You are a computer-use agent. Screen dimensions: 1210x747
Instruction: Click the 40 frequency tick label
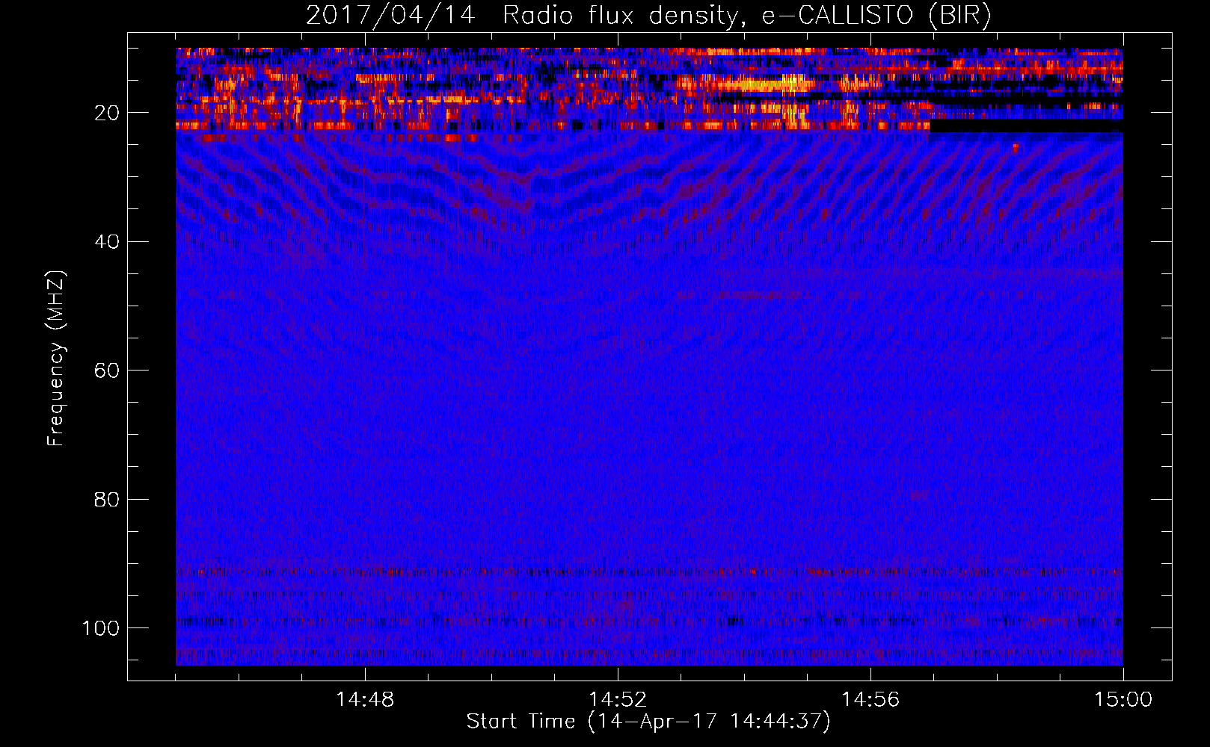coord(107,242)
